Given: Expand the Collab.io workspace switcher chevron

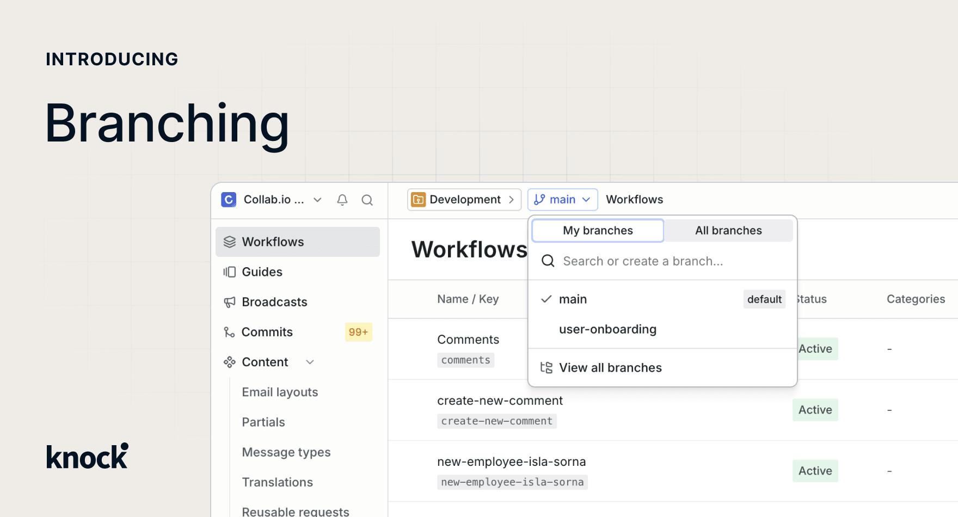Looking at the screenshot, I should (x=317, y=200).
